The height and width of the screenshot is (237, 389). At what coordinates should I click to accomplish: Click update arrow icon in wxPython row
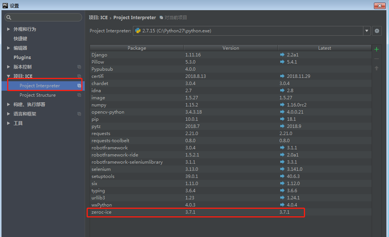coord(282,205)
